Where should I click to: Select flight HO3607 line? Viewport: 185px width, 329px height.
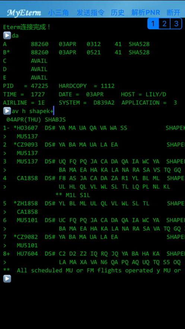coord(26,128)
